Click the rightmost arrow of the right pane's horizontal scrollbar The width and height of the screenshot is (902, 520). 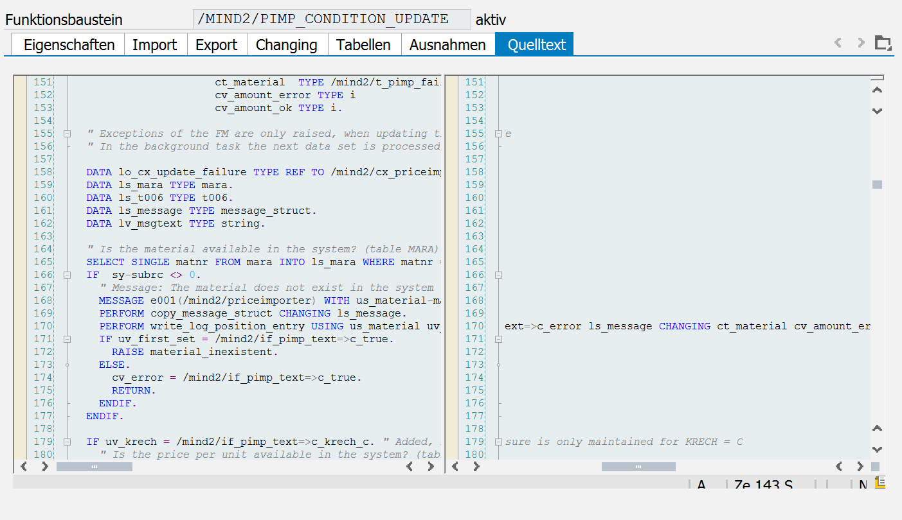(x=860, y=467)
